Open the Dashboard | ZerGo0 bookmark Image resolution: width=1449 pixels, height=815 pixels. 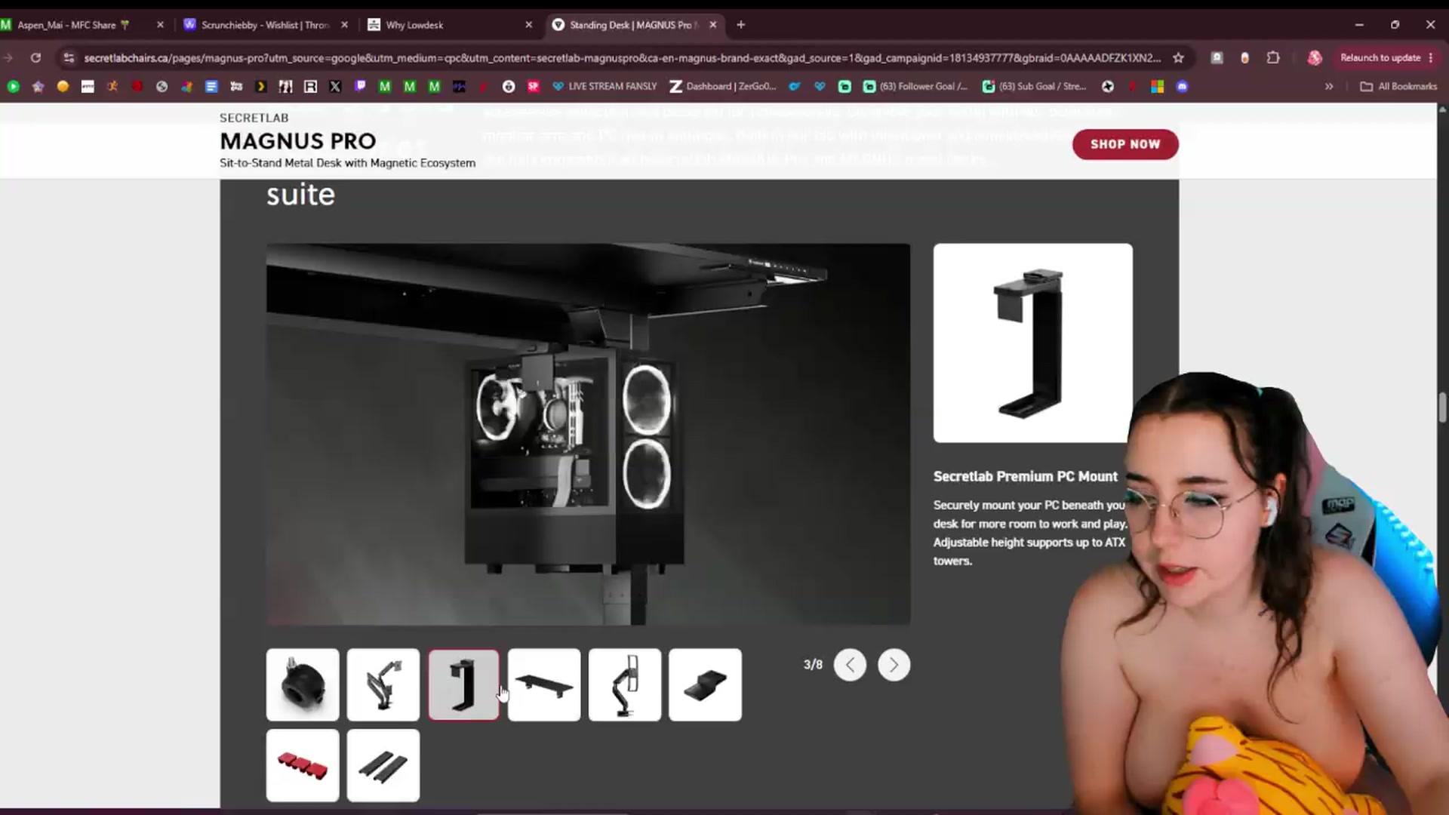[723, 87]
